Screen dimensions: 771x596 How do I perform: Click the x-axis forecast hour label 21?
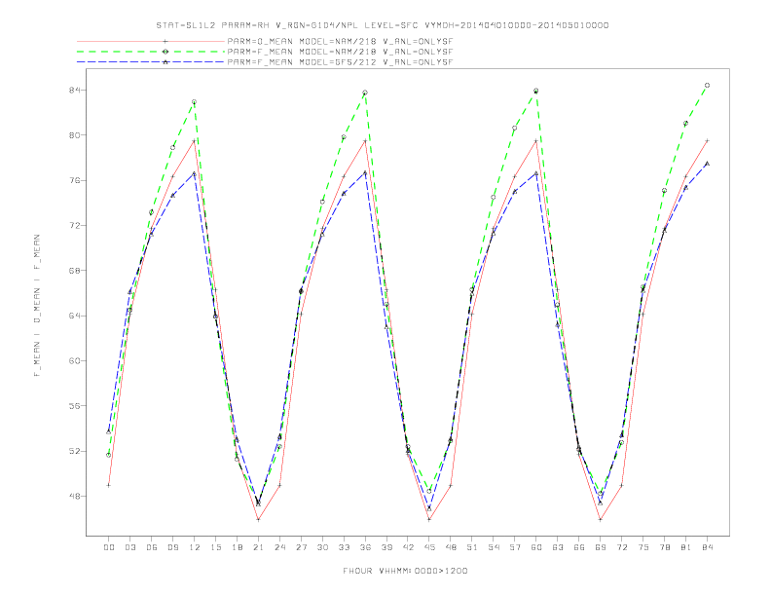(x=258, y=547)
